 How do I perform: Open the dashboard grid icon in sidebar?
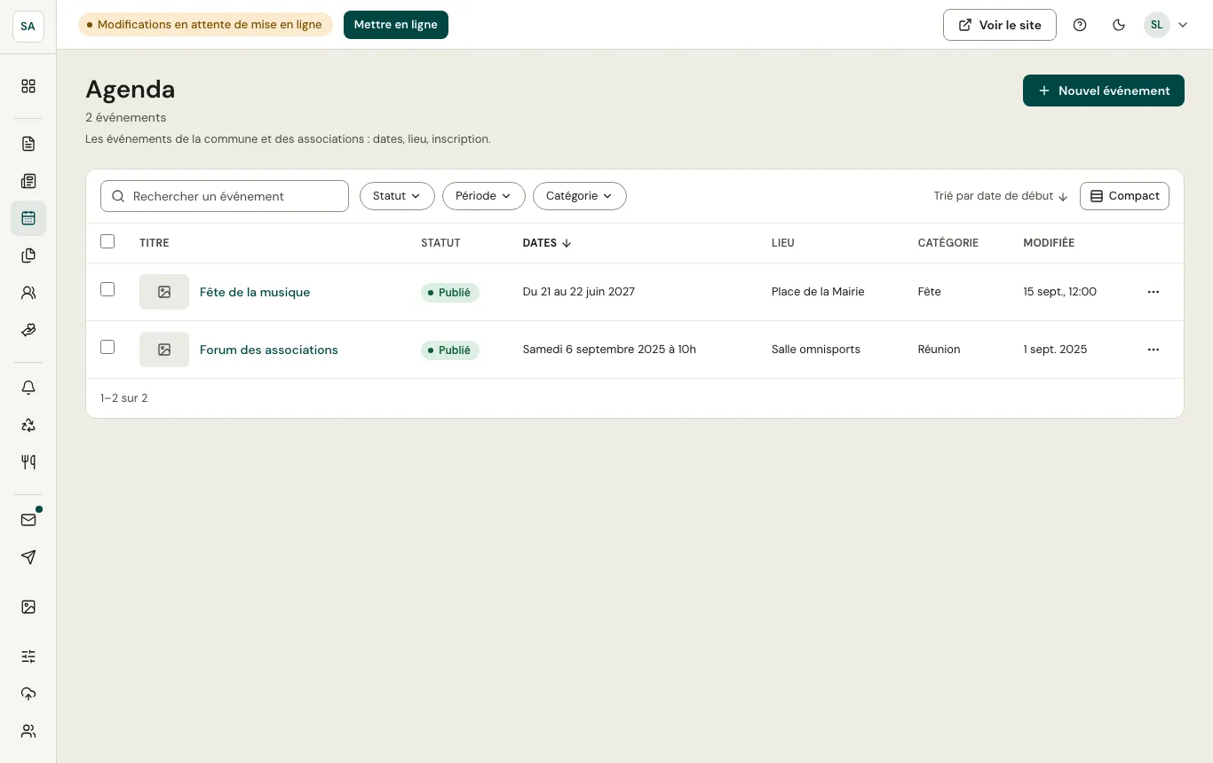coord(28,86)
